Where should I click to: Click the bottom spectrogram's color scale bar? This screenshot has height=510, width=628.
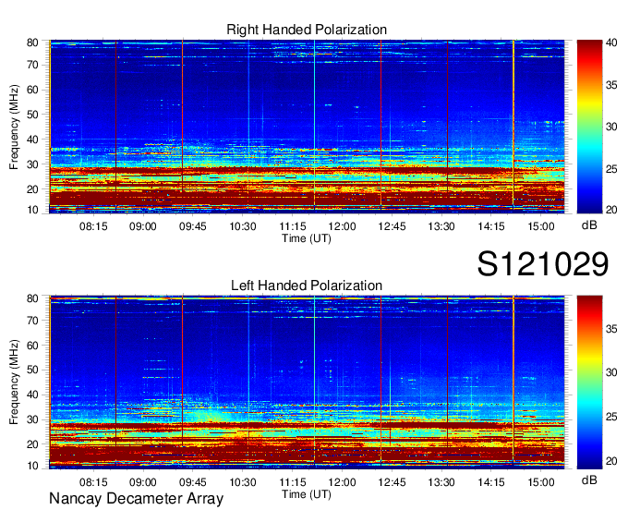click(589, 382)
